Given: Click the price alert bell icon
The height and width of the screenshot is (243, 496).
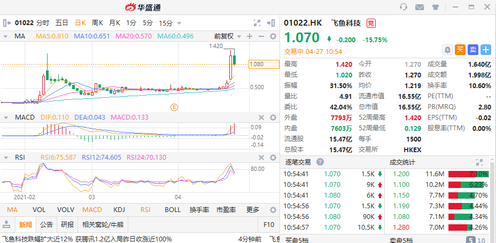Looking at the screenshot, I should [x=447, y=50].
